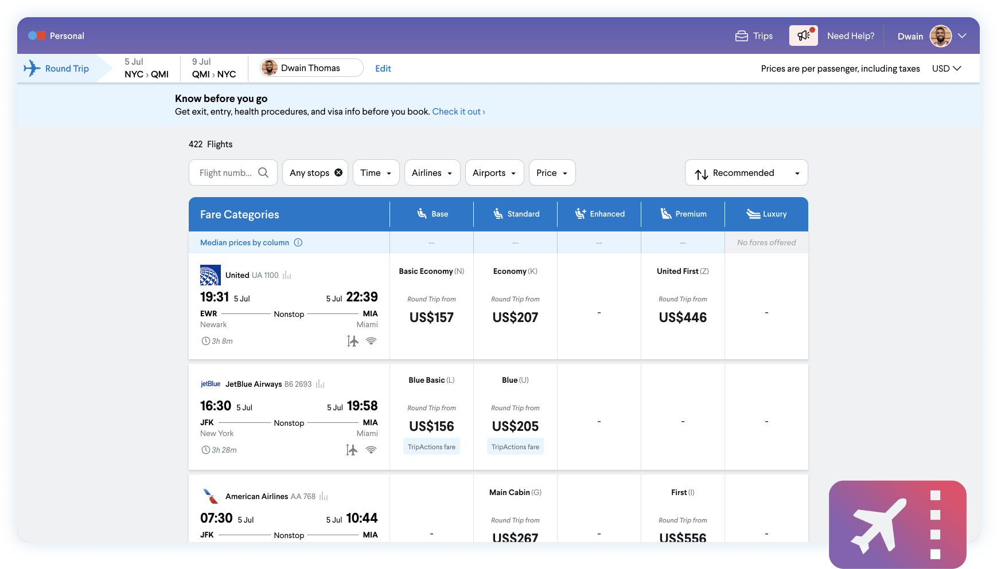Clear the Any stops filter
Image resolution: width=997 pixels, height=569 pixels.
tap(338, 172)
